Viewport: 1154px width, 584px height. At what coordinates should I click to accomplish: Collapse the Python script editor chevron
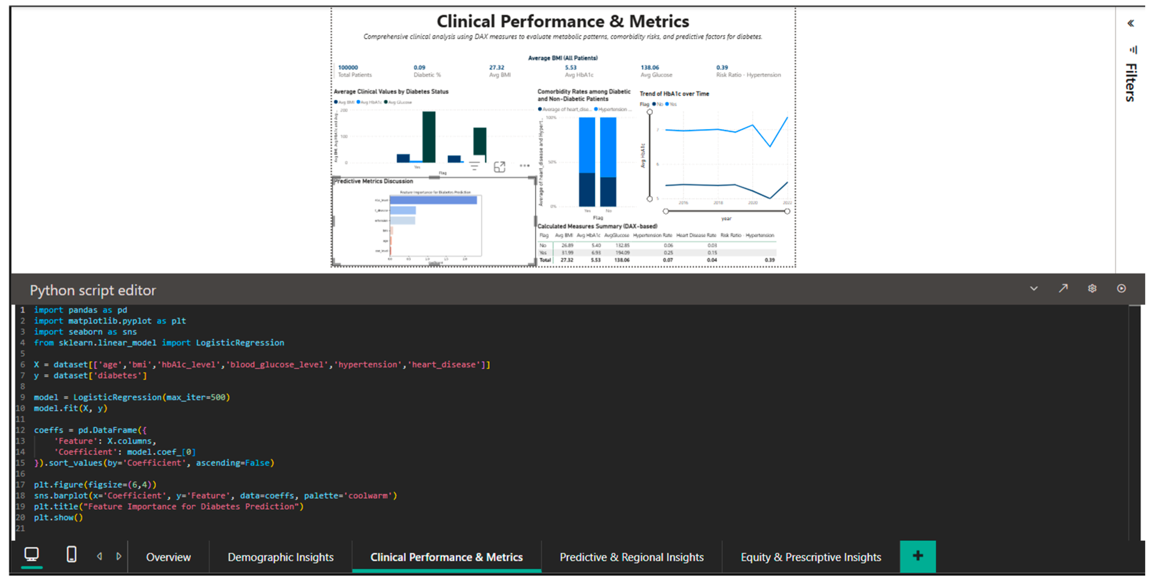1033,289
